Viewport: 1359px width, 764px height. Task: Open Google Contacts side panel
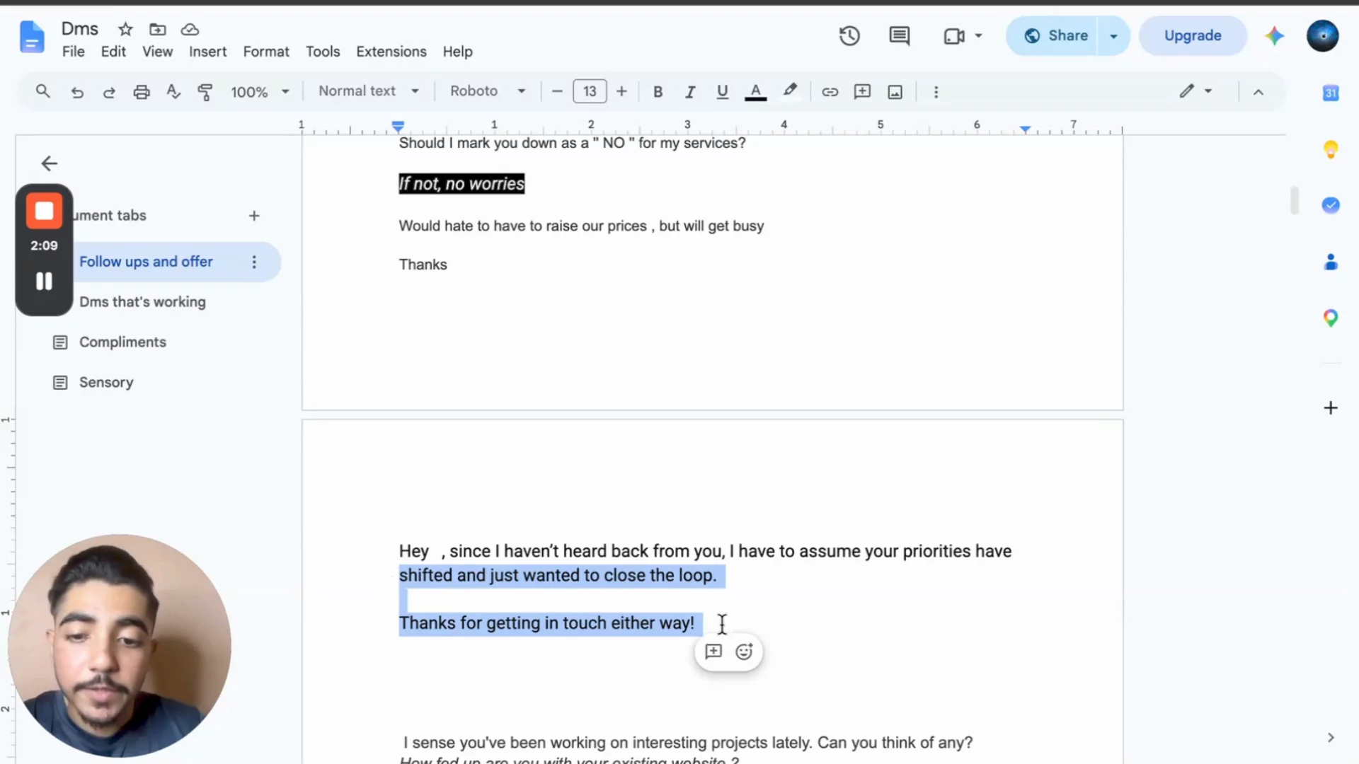point(1331,262)
